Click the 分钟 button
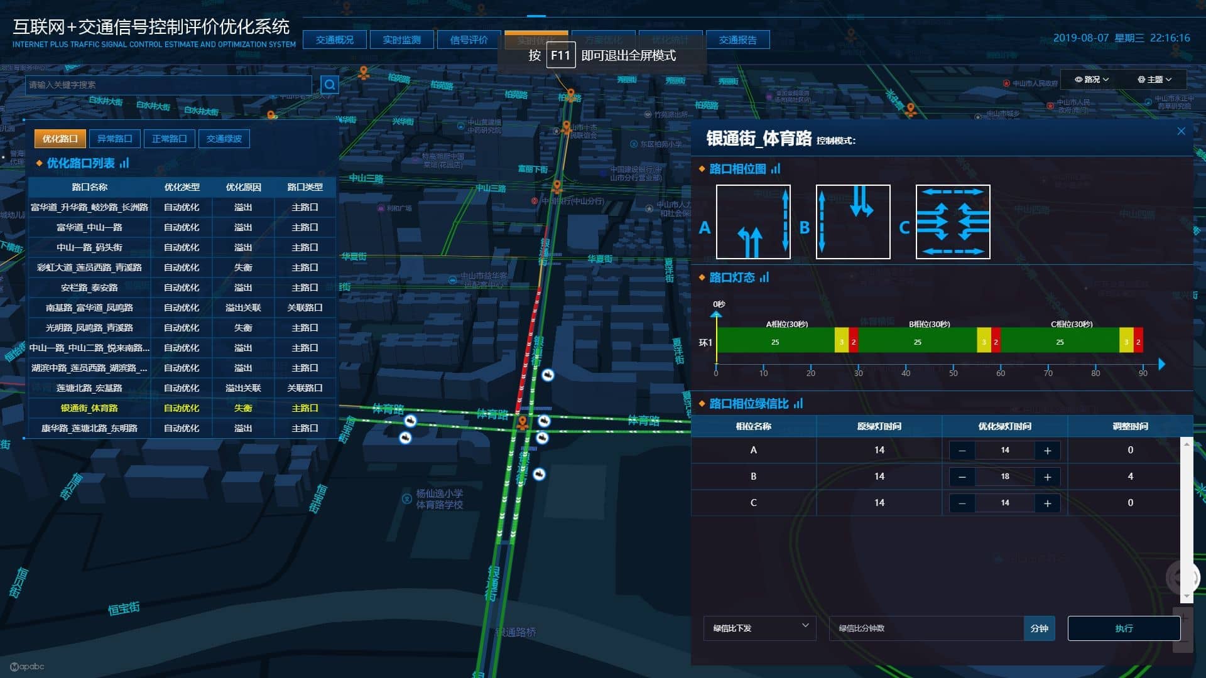 coord(1039,628)
